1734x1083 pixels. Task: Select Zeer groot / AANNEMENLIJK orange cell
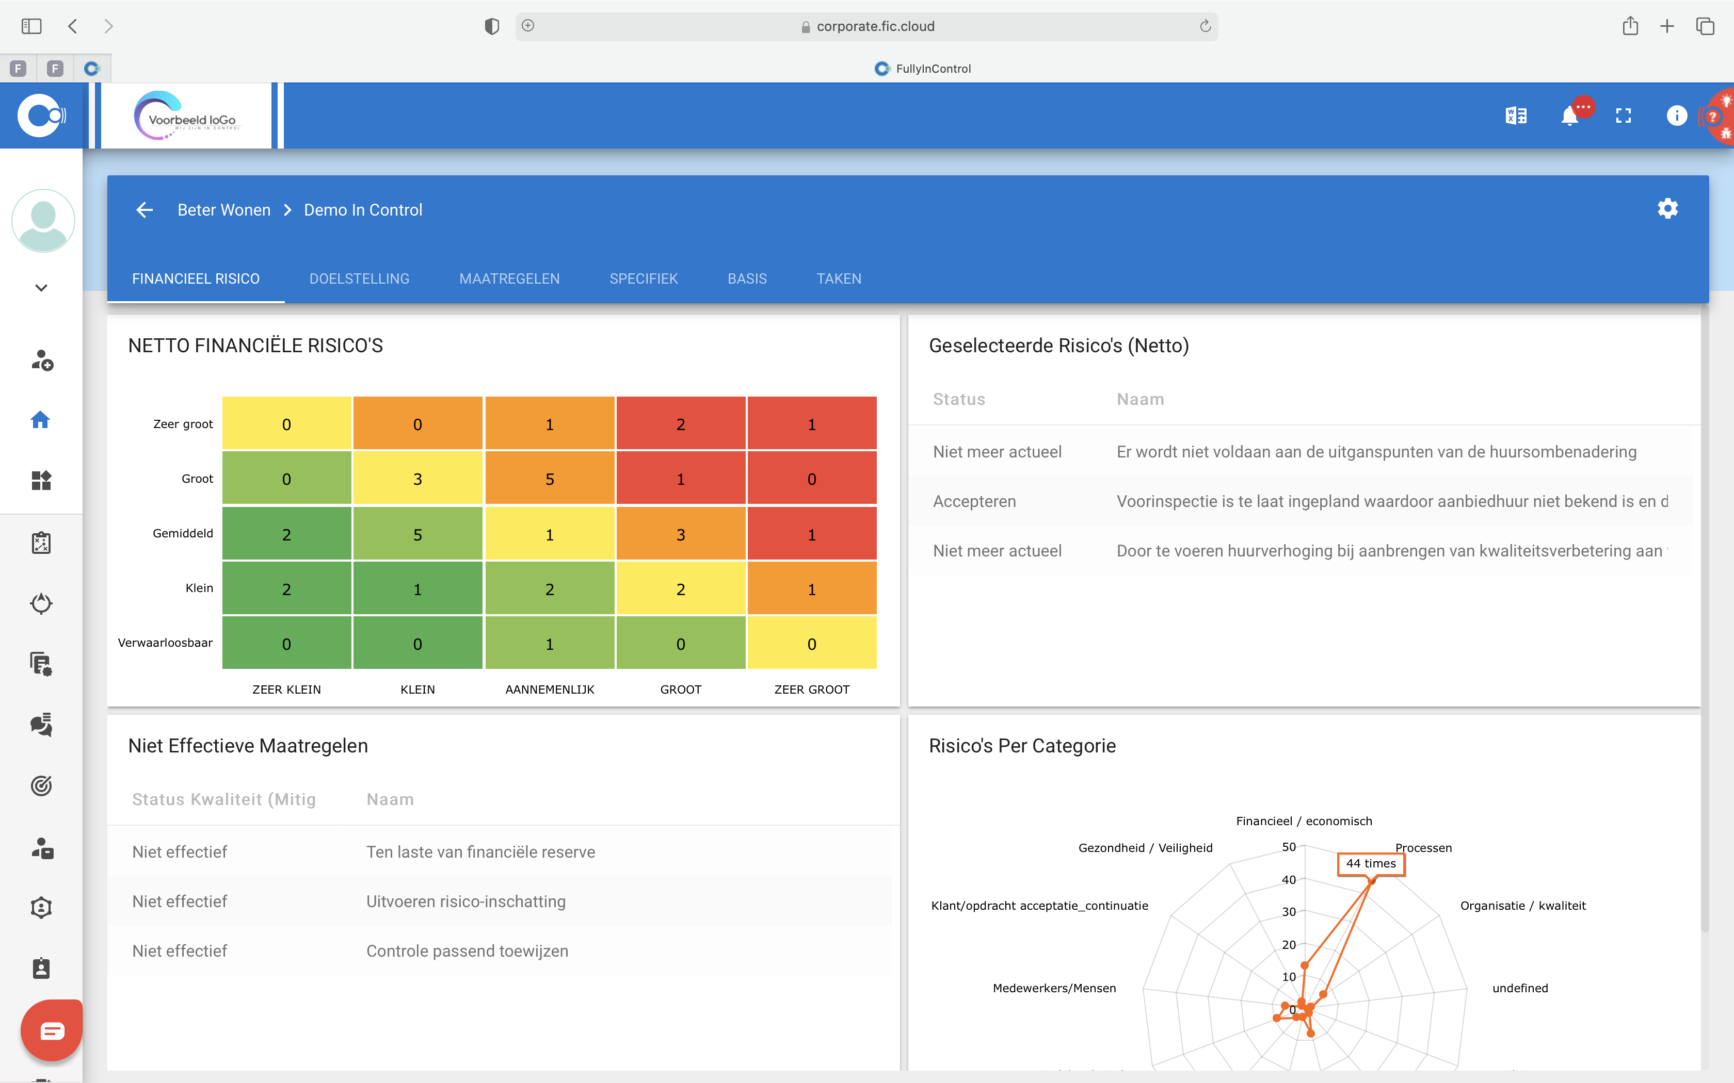550,424
